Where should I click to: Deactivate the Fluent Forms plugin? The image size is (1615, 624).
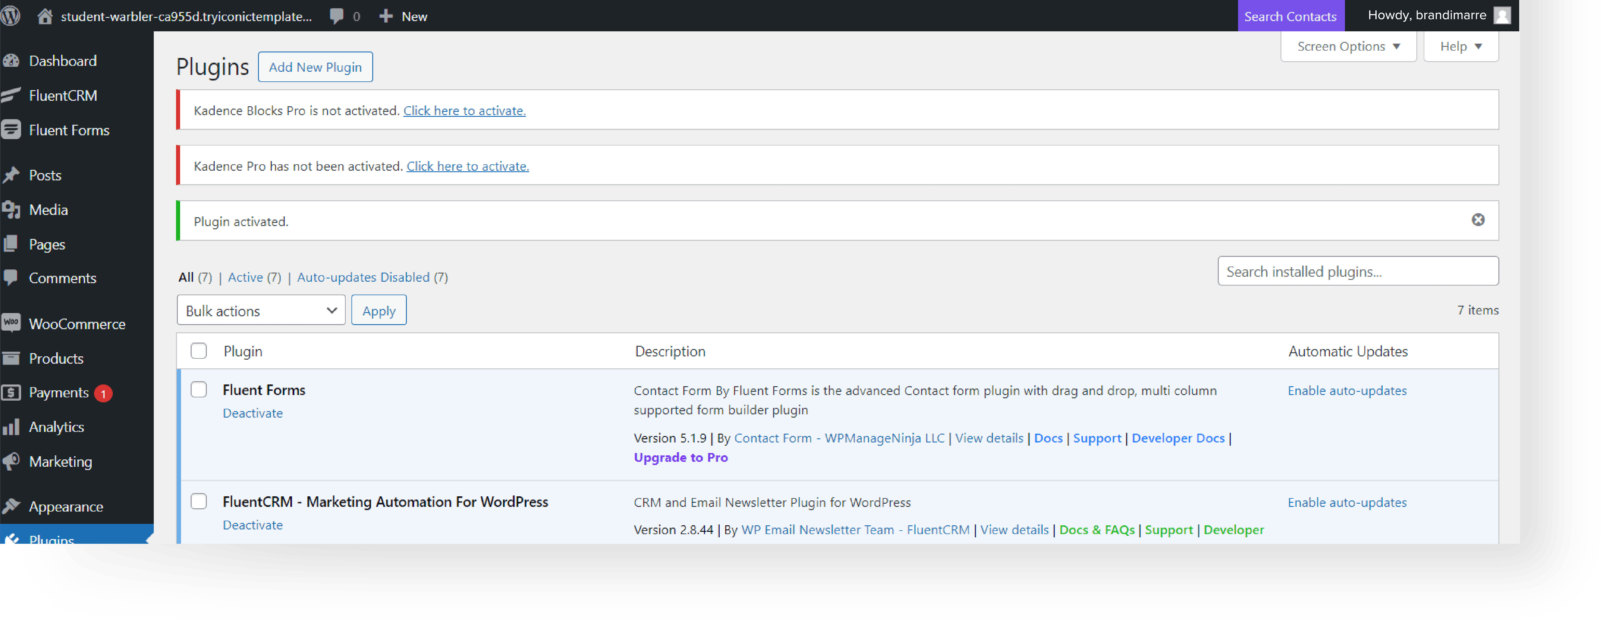[x=253, y=413]
